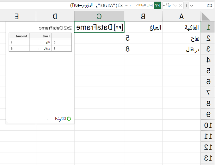
Task: Select column E header
Action: coord(18,16)
